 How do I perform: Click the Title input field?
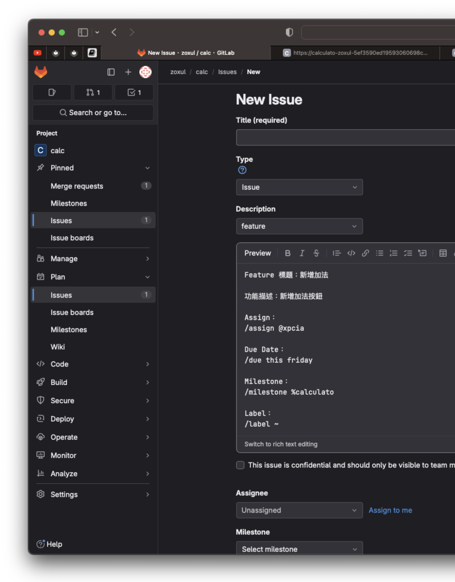coord(345,137)
